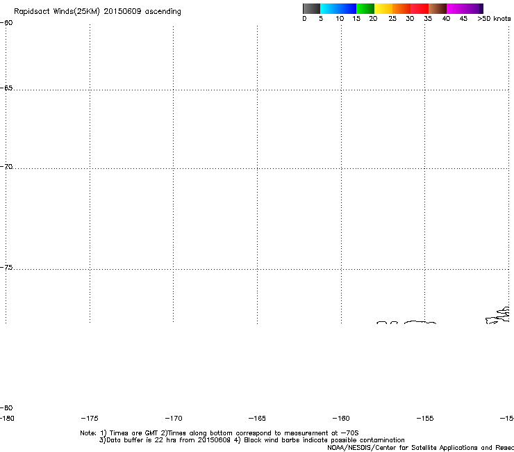Click the 'Rapidscat Winds(25KM) 20150609 ascending' title
This screenshot has height=452, width=514.
click(97, 12)
